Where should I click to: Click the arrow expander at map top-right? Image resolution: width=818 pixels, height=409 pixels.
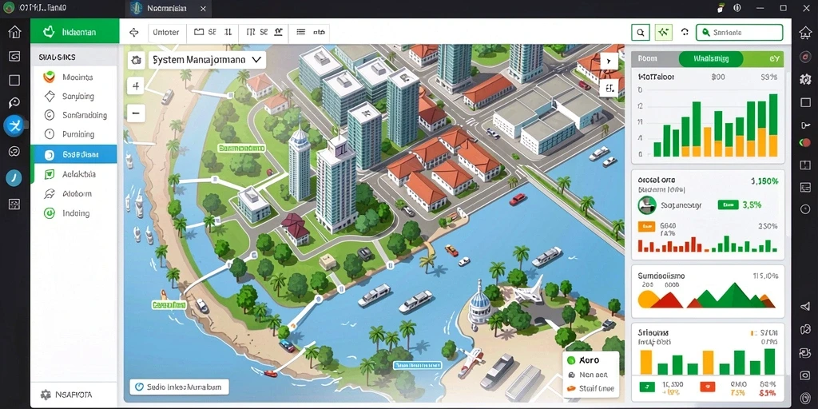(x=609, y=61)
